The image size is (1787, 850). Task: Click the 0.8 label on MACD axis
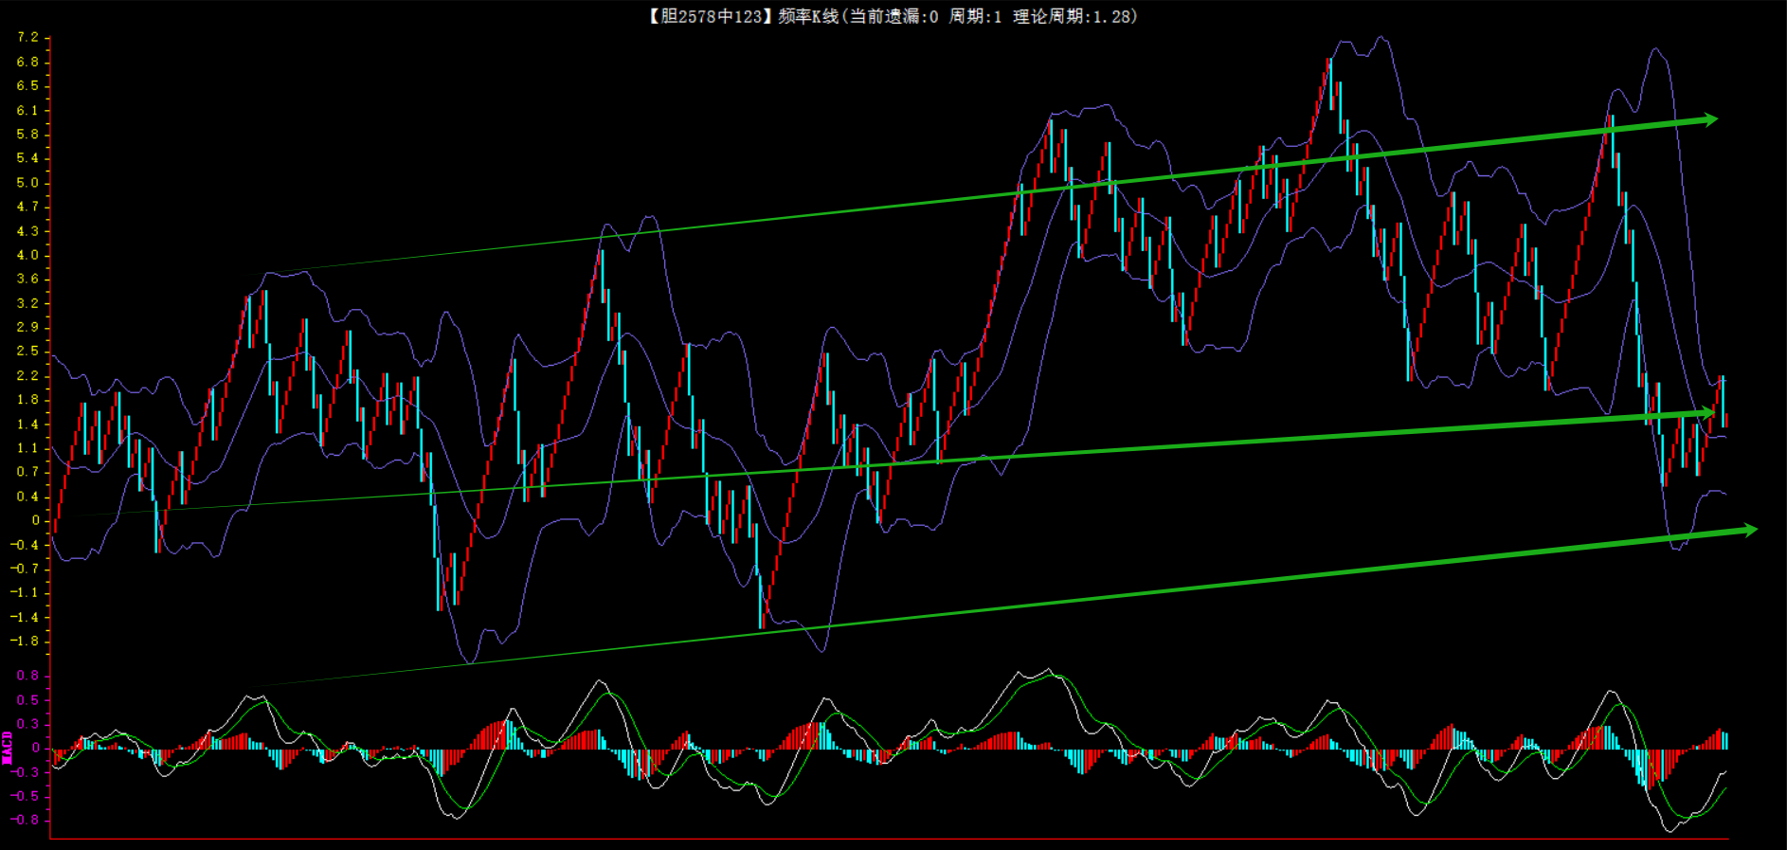click(x=27, y=676)
